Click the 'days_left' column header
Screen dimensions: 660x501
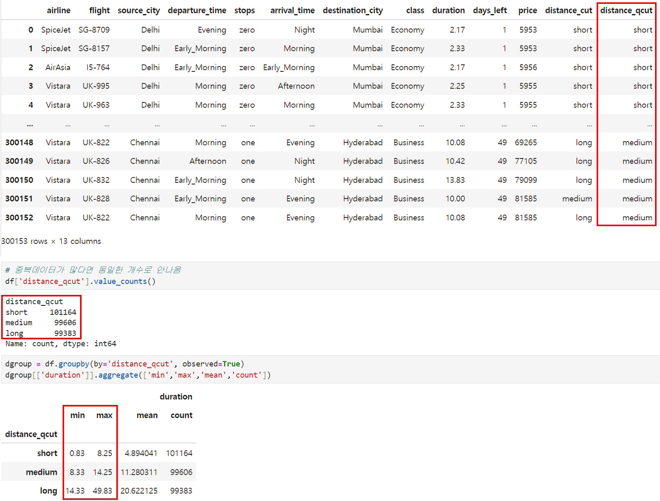pyautogui.click(x=490, y=10)
